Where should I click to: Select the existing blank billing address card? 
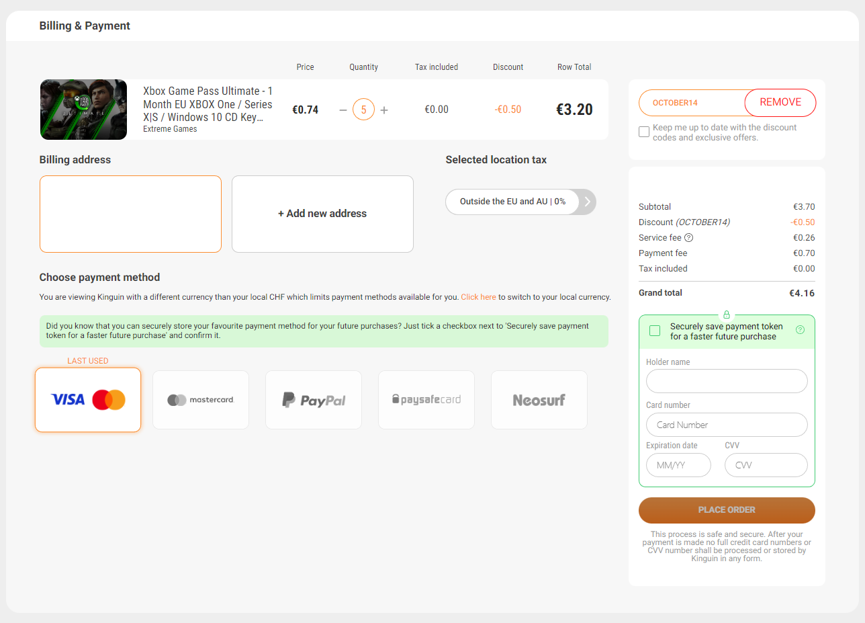130,214
